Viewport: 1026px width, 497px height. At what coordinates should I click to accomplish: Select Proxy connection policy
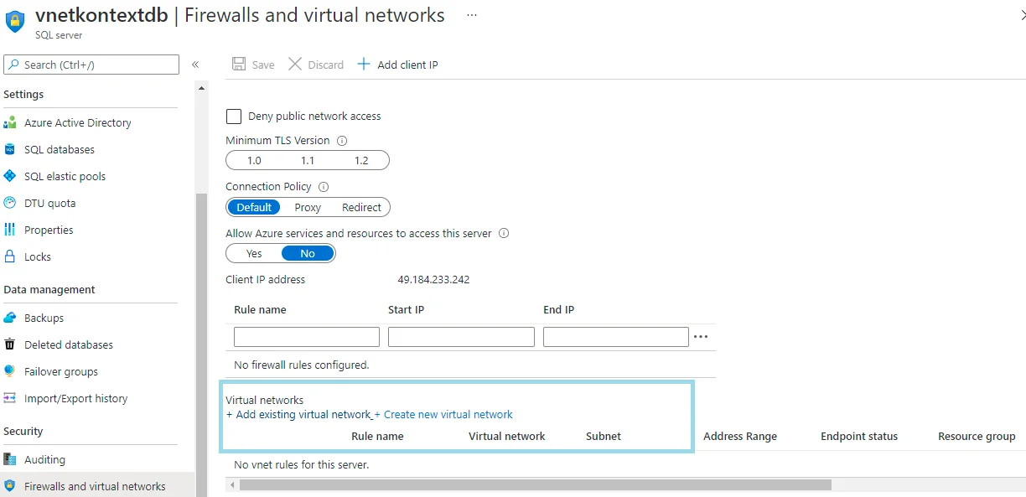pyautogui.click(x=308, y=208)
